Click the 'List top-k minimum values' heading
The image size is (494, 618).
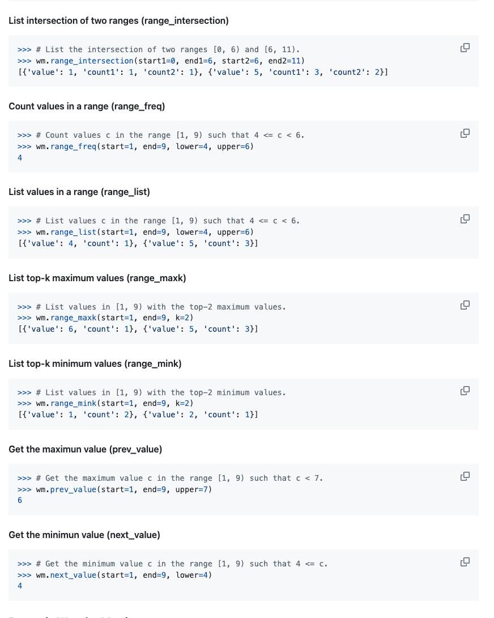pyautogui.click(x=95, y=363)
